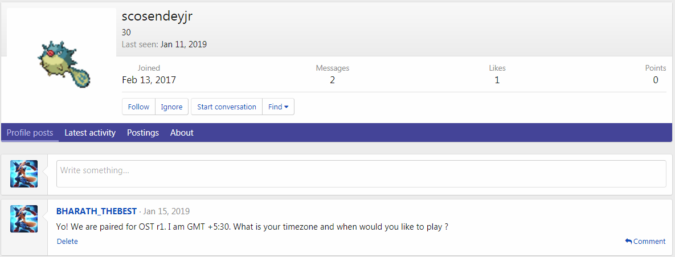
Task: Click the Start conversation button
Action: [x=227, y=107]
